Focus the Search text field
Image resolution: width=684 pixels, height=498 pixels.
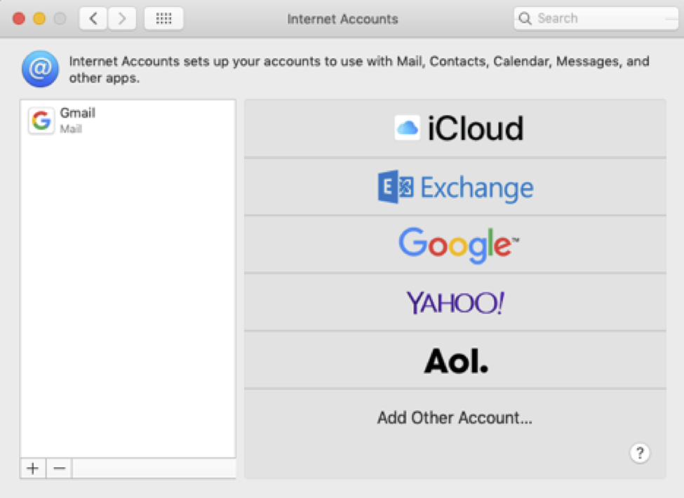596,19
